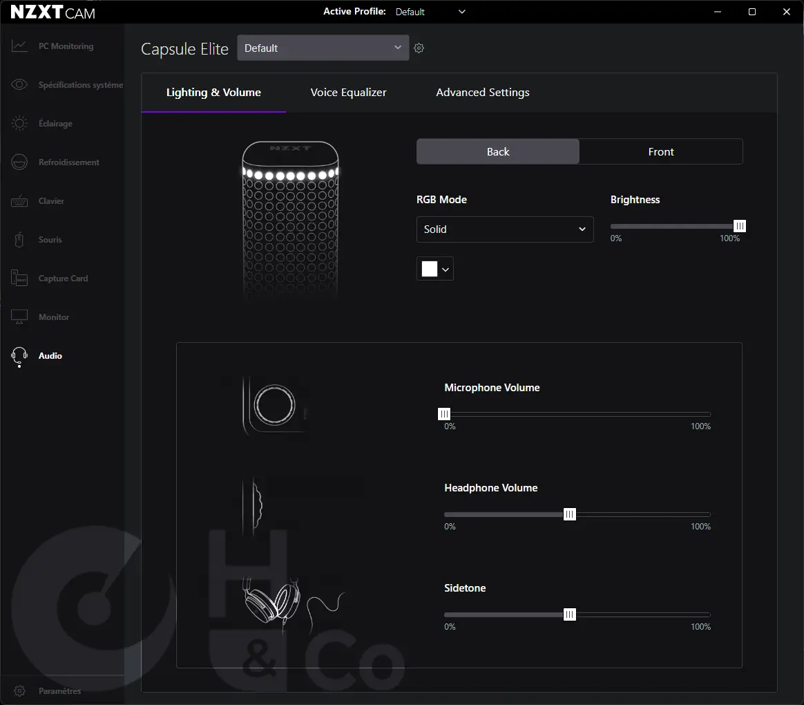Screen dimensions: 804x705
Task: Minimize the NZXT CAM window
Action: click(718, 12)
